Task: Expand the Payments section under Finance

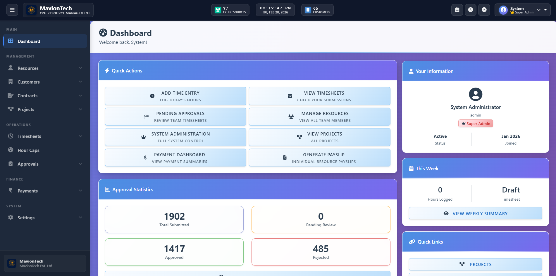Action: click(x=81, y=190)
